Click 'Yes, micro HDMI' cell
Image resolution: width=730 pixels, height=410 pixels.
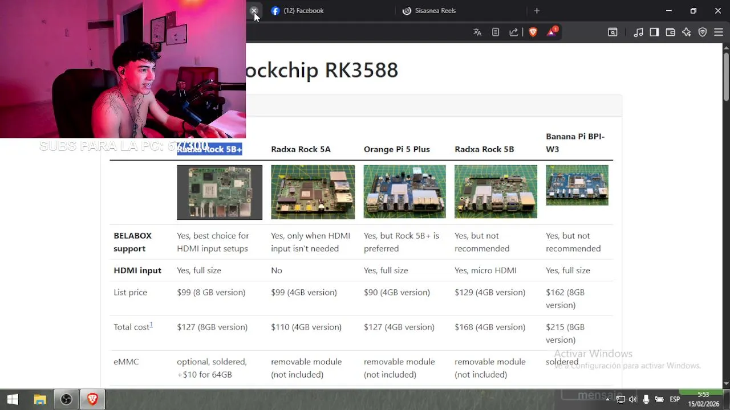pyautogui.click(x=485, y=270)
